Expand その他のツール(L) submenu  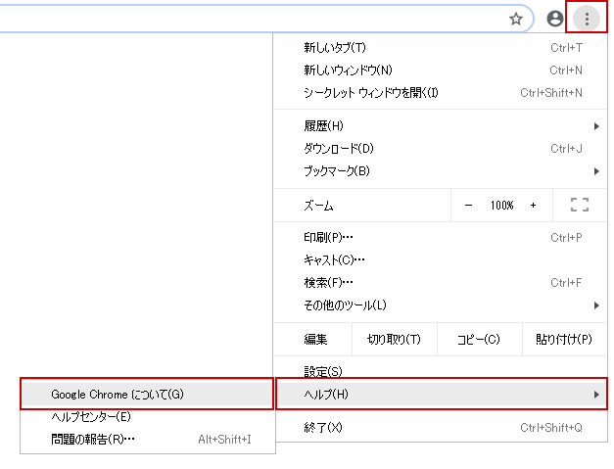(x=440, y=305)
